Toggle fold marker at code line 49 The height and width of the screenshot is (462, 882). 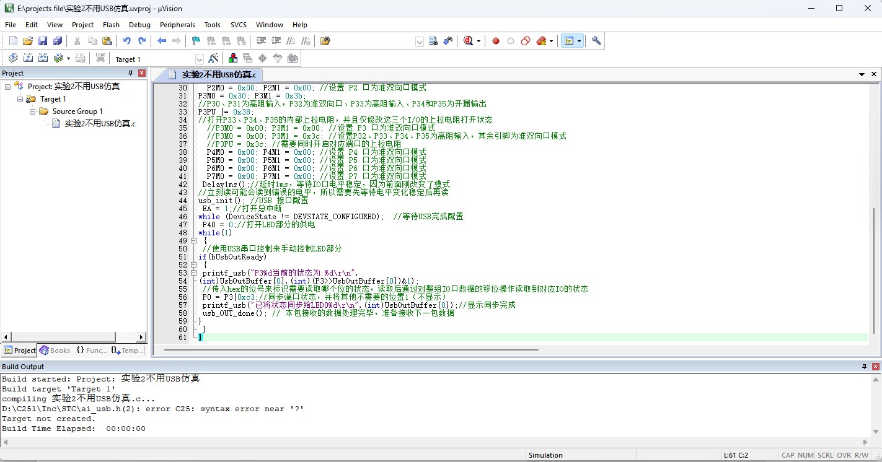click(x=194, y=241)
